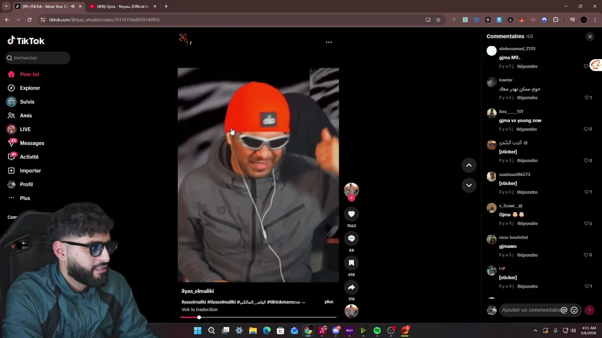Open Messages with 43 badge
Viewport: 602px width, 338px height.
tap(32, 143)
